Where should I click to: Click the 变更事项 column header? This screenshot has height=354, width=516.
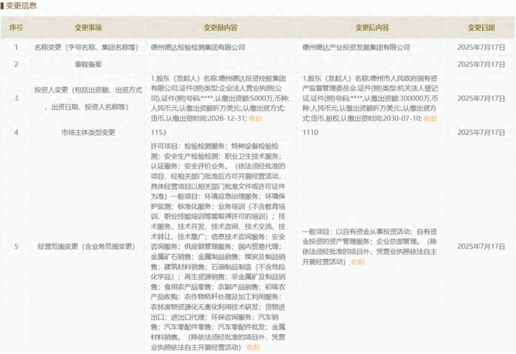point(88,28)
